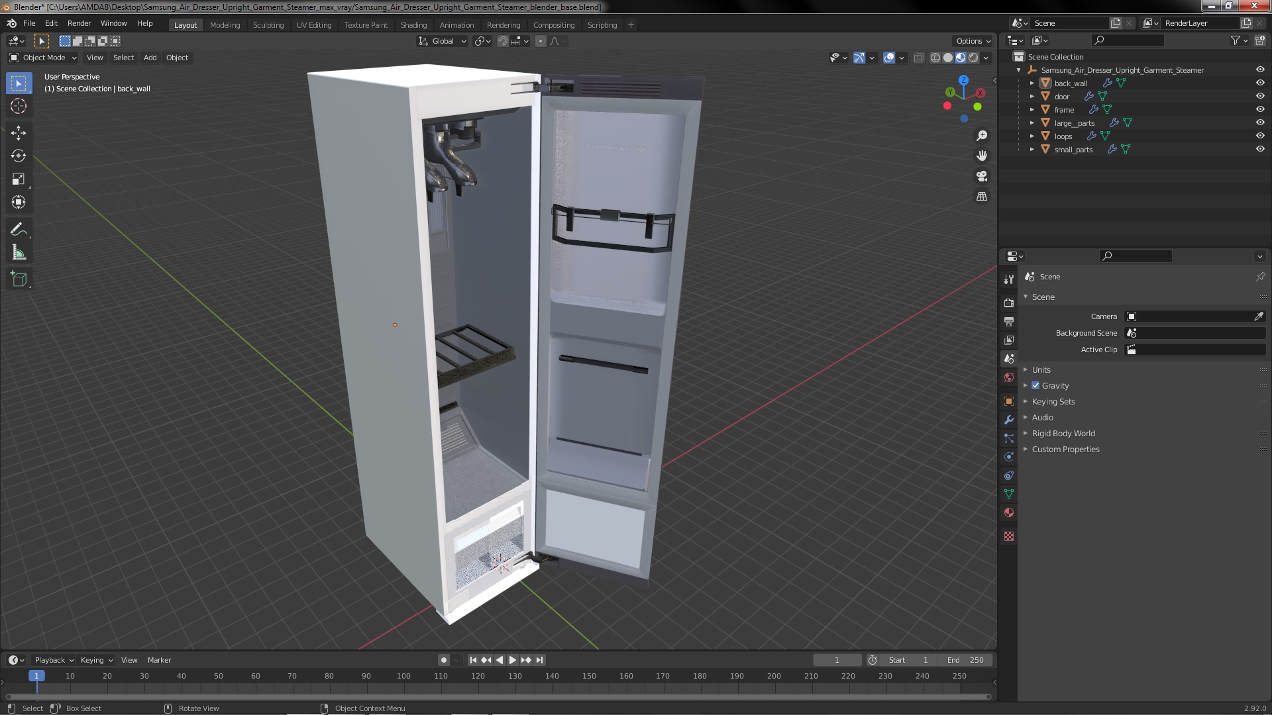The height and width of the screenshot is (715, 1272).
Task: Switch to the Shading workspace tab
Action: (x=413, y=25)
